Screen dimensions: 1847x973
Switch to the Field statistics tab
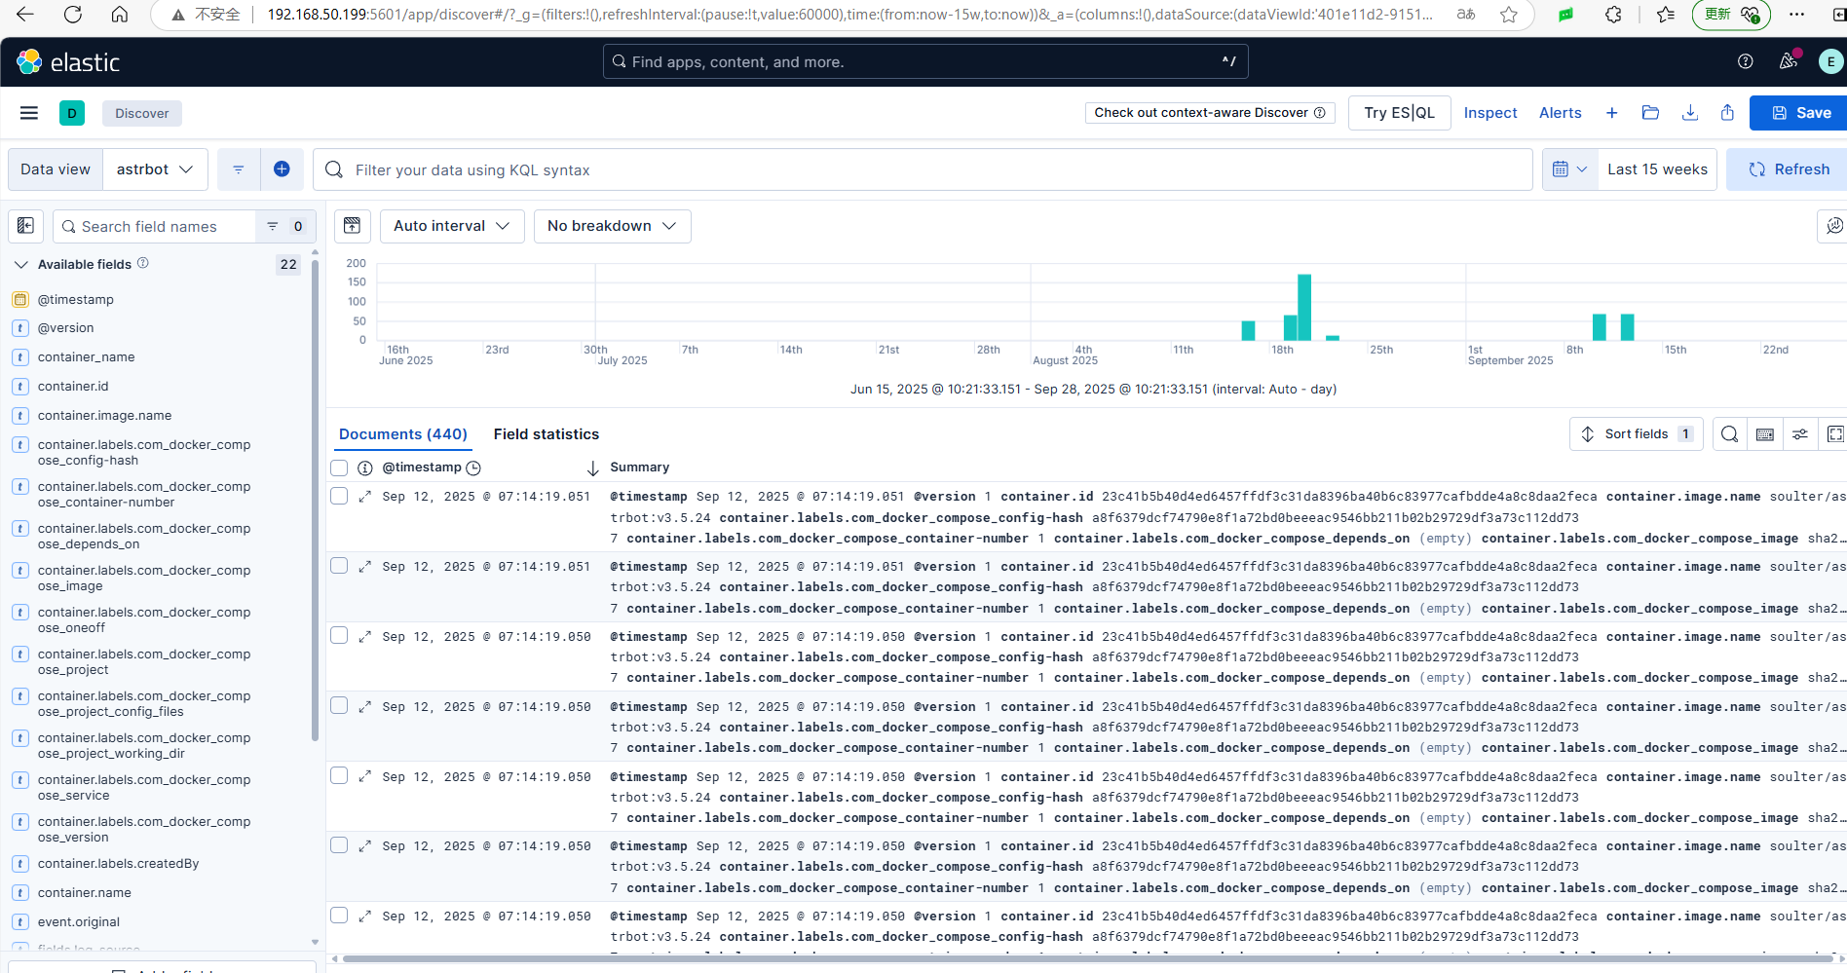click(547, 434)
